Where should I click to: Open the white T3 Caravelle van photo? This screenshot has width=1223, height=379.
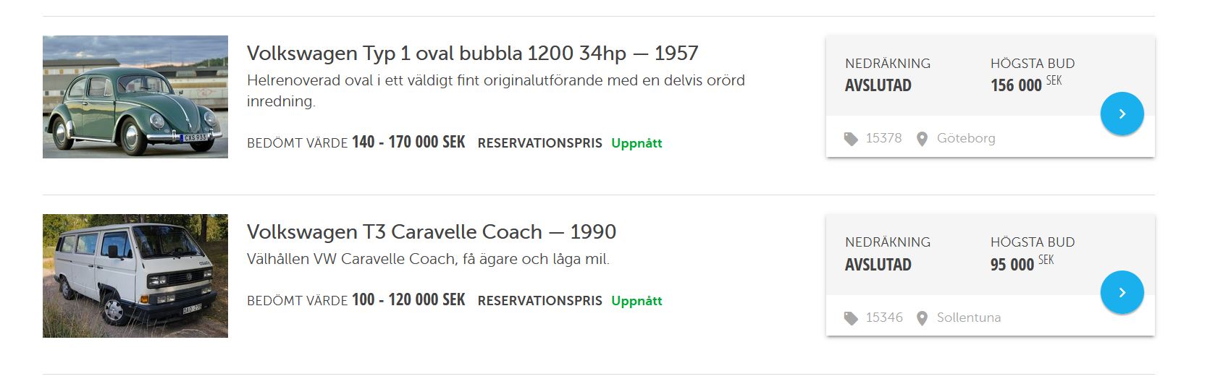click(x=135, y=276)
